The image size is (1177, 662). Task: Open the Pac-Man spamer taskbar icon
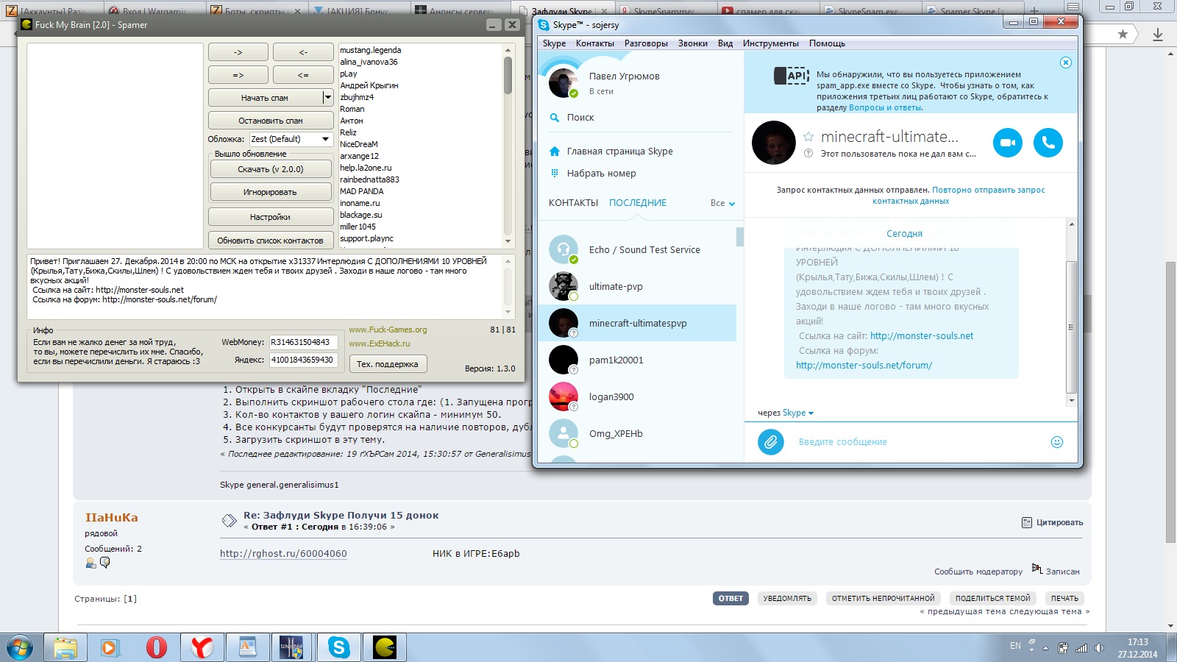pos(385,648)
